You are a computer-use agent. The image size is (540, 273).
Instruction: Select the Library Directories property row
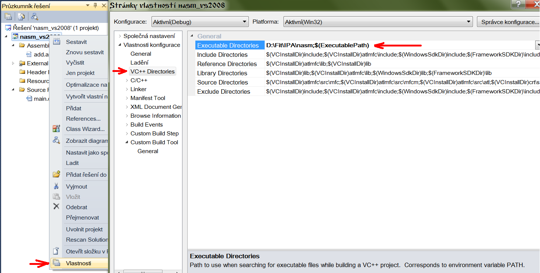click(x=367, y=73)
